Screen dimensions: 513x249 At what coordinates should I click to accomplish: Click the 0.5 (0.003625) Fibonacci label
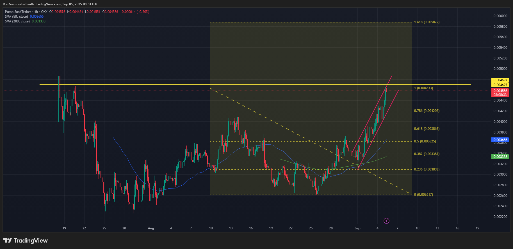click(x=425, y=141)
